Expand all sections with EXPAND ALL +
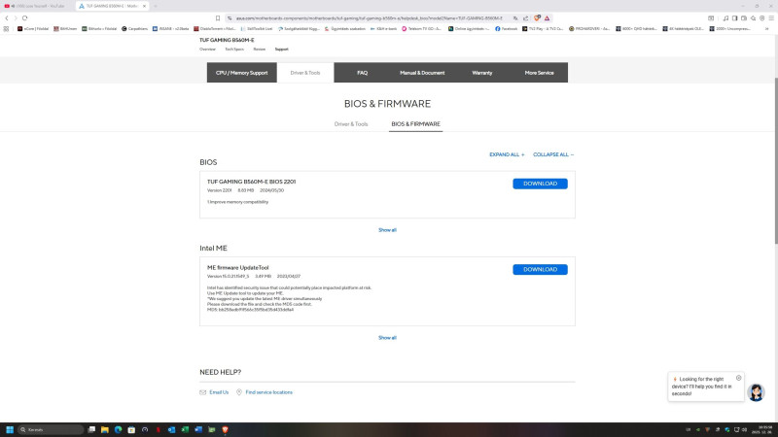Viewport: 778px width, 437px height. [507, 154]
